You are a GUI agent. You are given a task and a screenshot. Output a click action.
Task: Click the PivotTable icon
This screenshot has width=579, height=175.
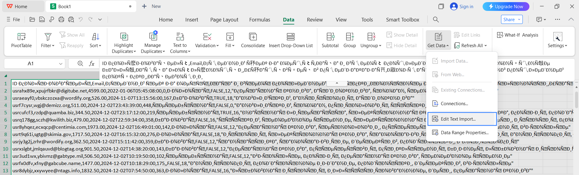tap(21, 37)
